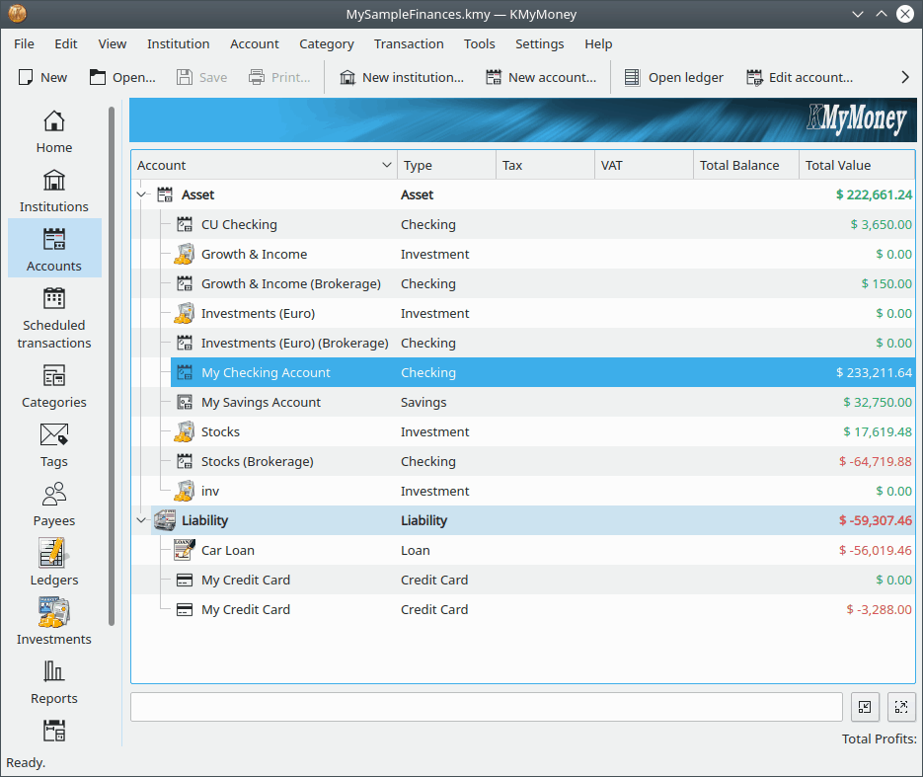This screenshot has width=923, height=777.
Task: Open the Categories view icon
Action: [x=54, y=375]
